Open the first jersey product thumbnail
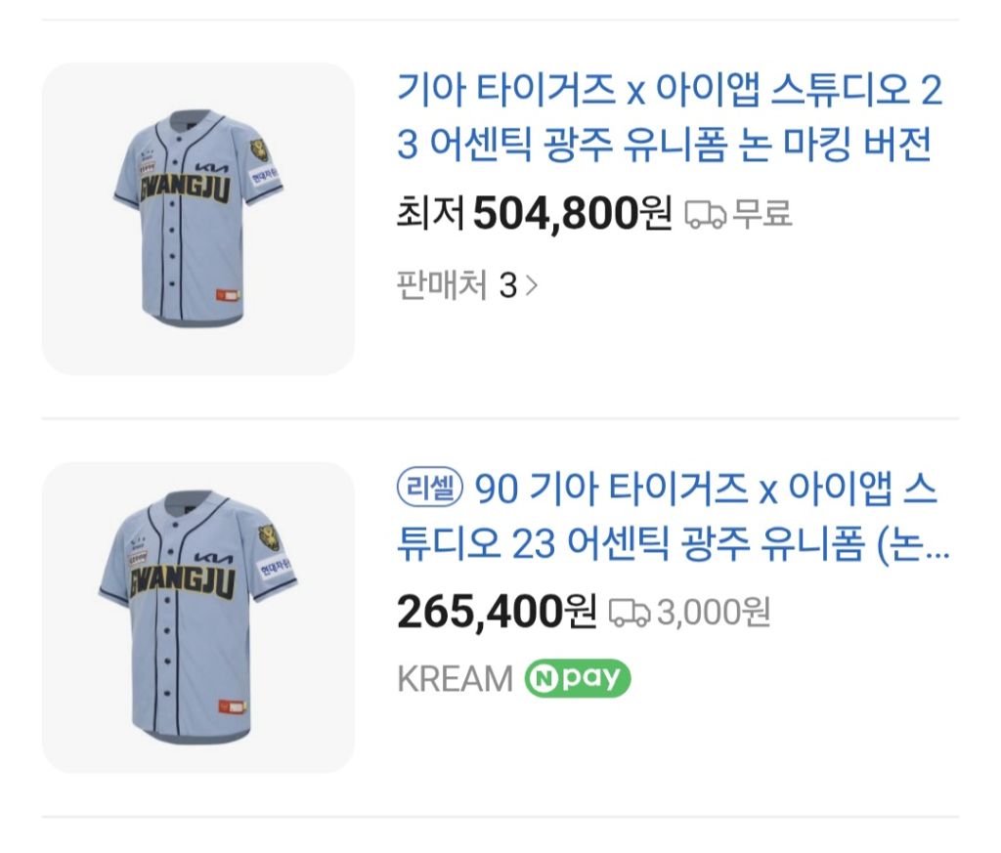 (x=197, y=219)
